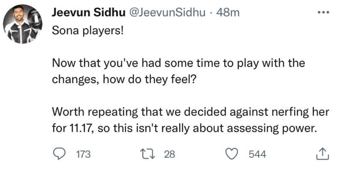Select the "Worth repeating that we decided" line
361x170 pixels.
point(191,112)
